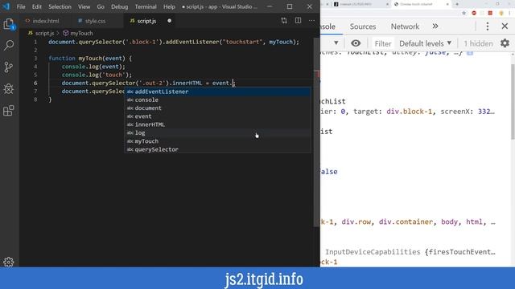
Task: Click the VS Code editor vertical scrollbar
Action: point(317,131)
